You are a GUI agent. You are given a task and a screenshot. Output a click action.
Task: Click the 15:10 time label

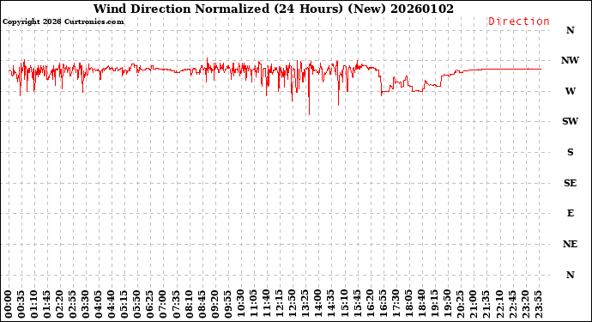[344, 304]
